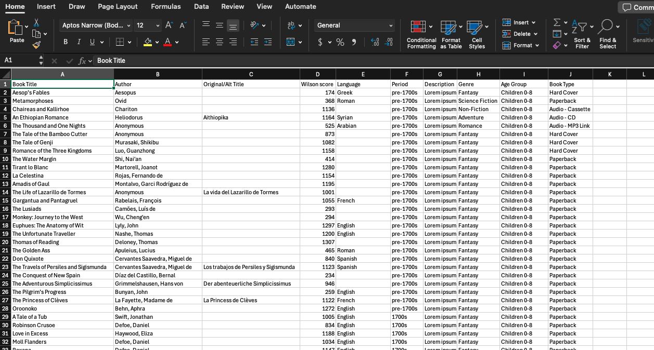This screenshot has height=350, width=654.
Task: Open the Delete cells dropdown arrow
Action: (x=536, y=34)
